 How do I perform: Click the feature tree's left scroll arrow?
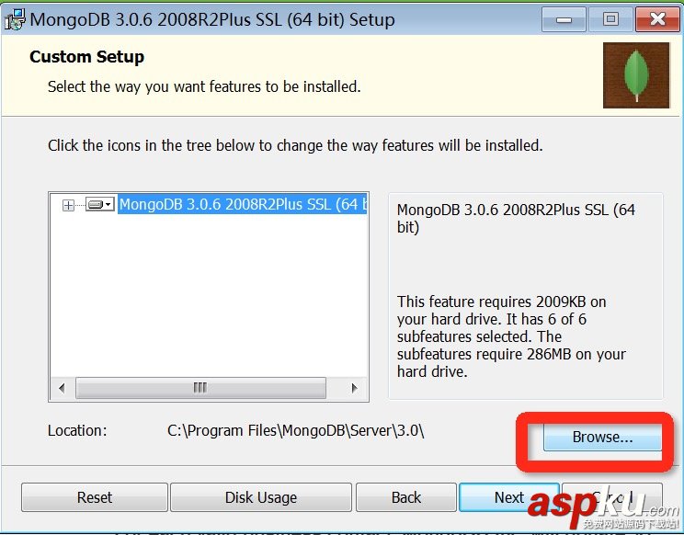[x=62, y=388]
